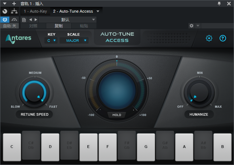Expand the arrow beside the host gear
Screen dimensions: 234x165
pyautogui.click(x=198, y=26)
